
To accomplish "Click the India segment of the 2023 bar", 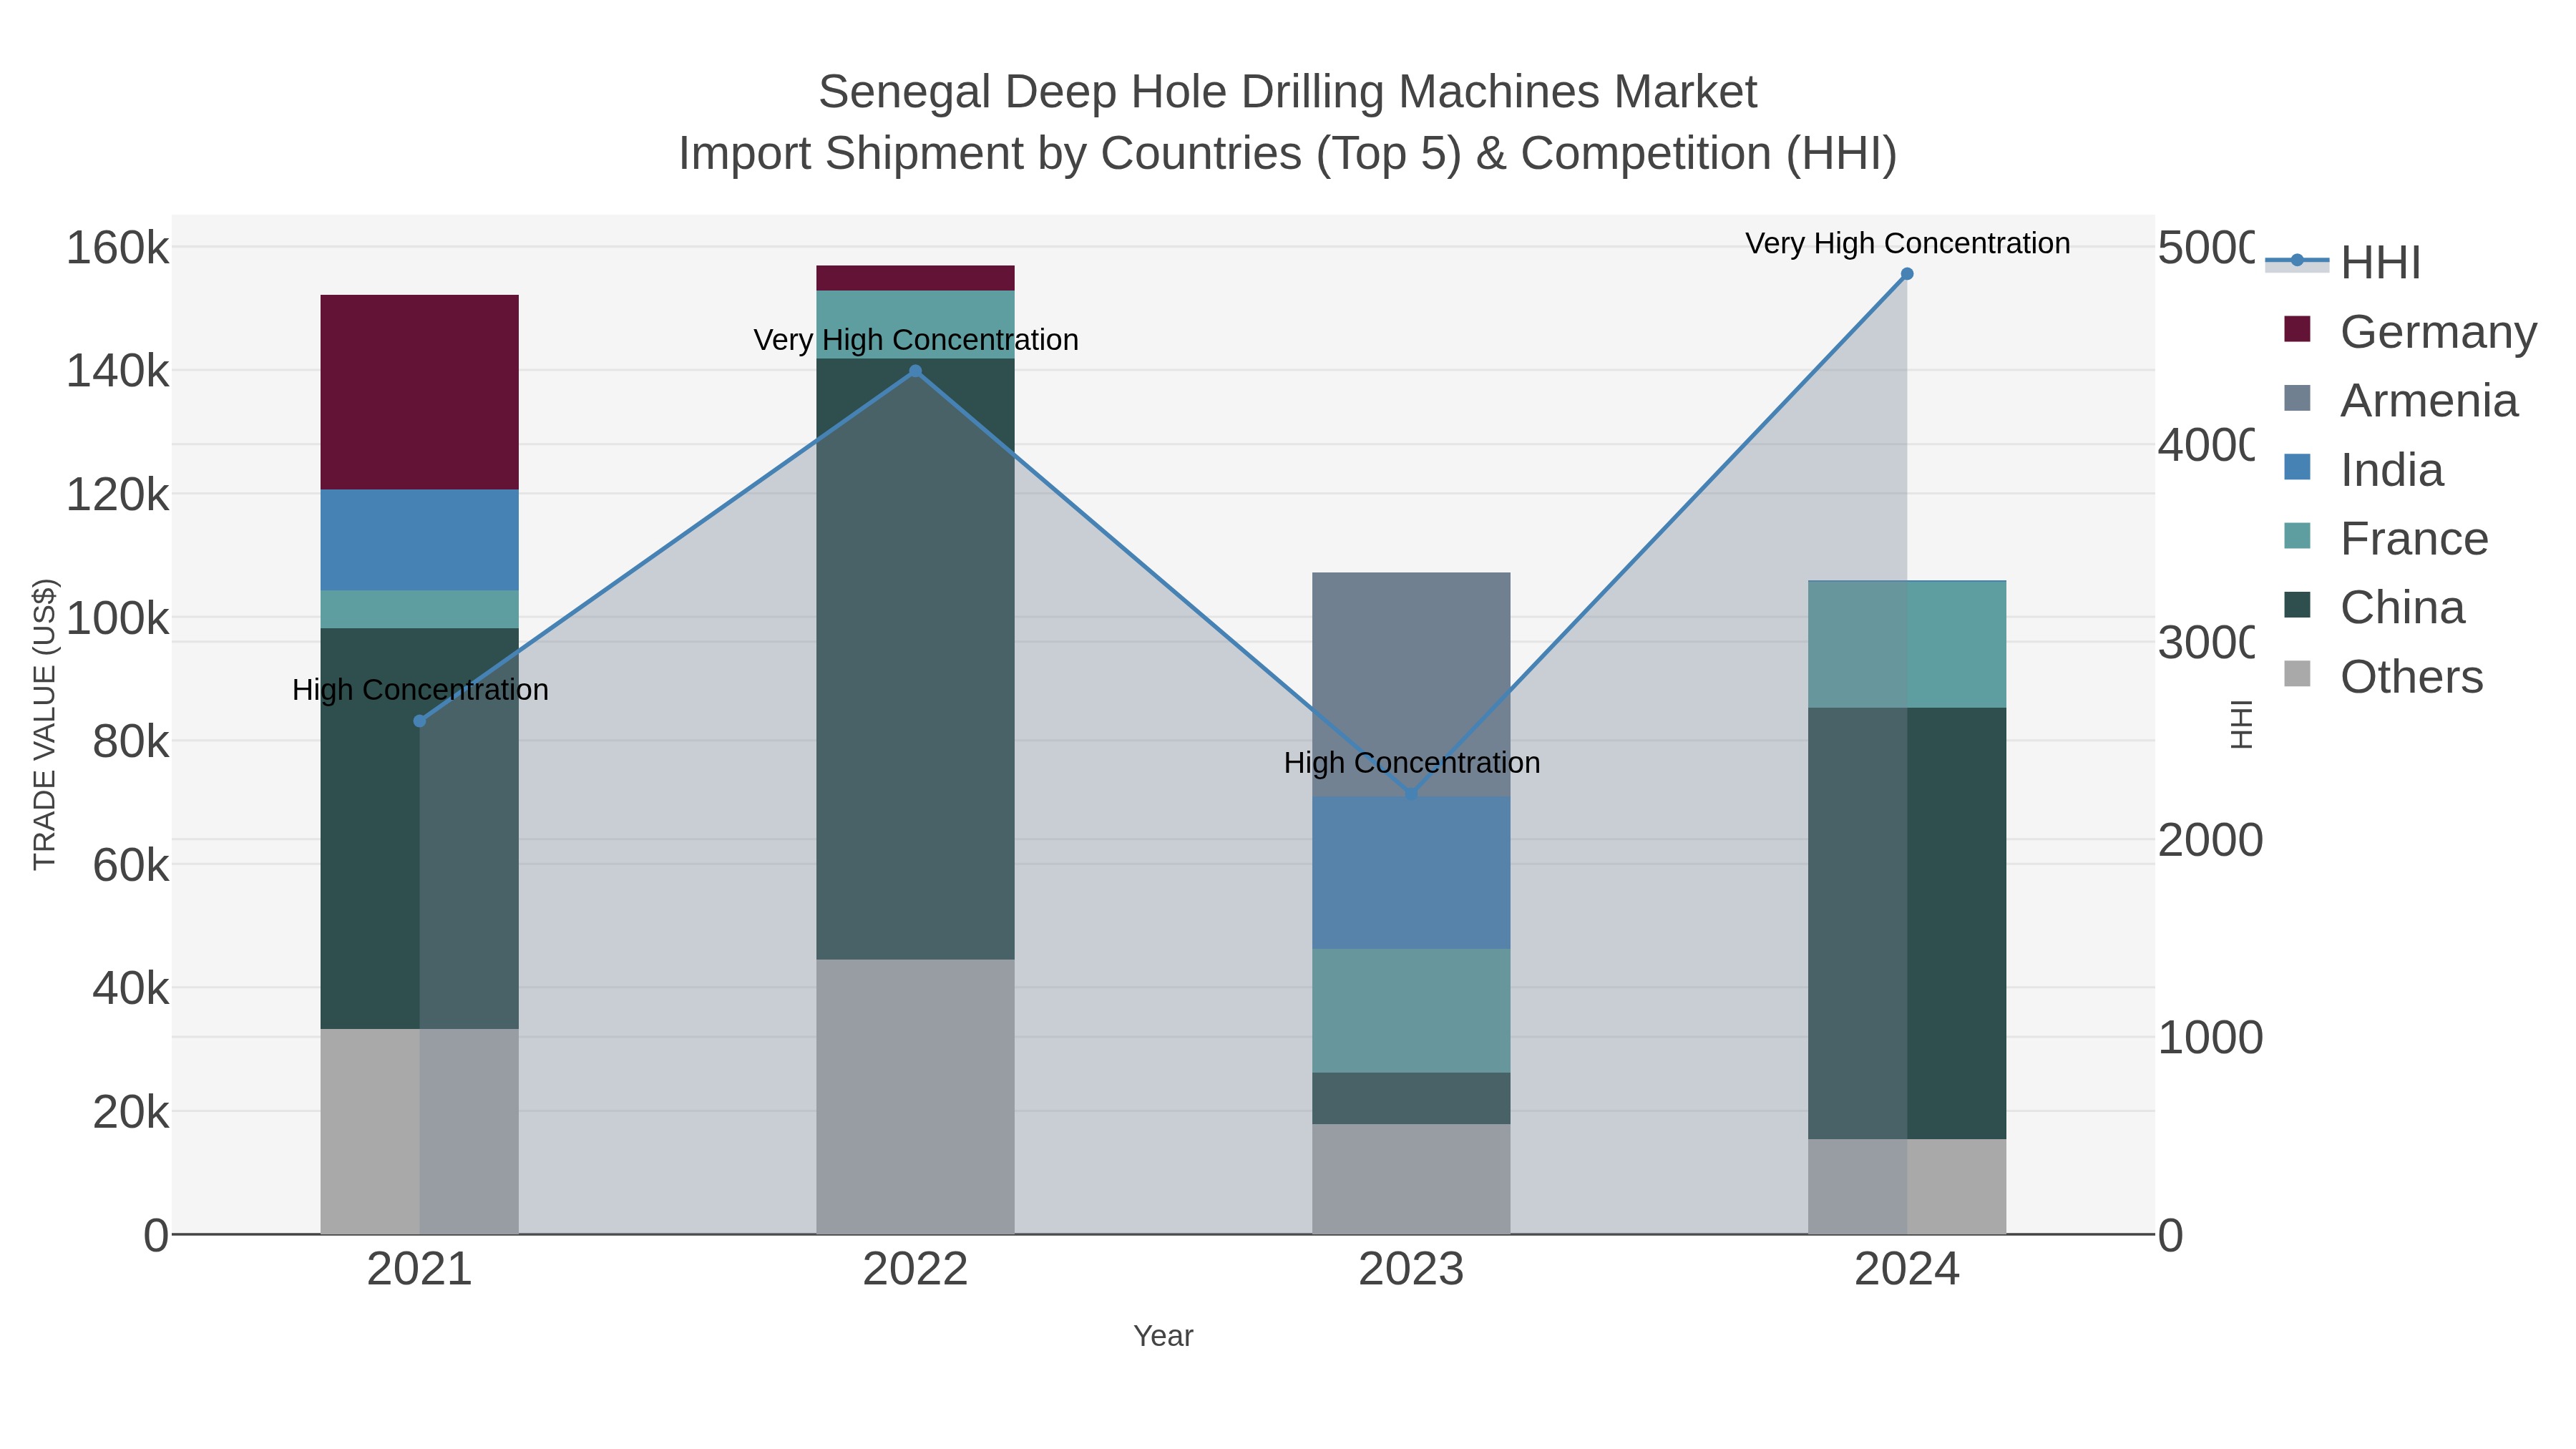I will coord(1411,873).
